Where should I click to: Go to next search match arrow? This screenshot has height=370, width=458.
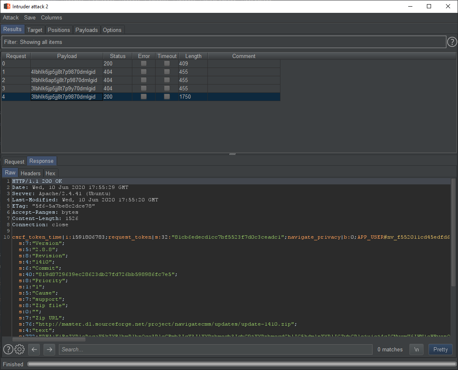[x=49, y=349]
